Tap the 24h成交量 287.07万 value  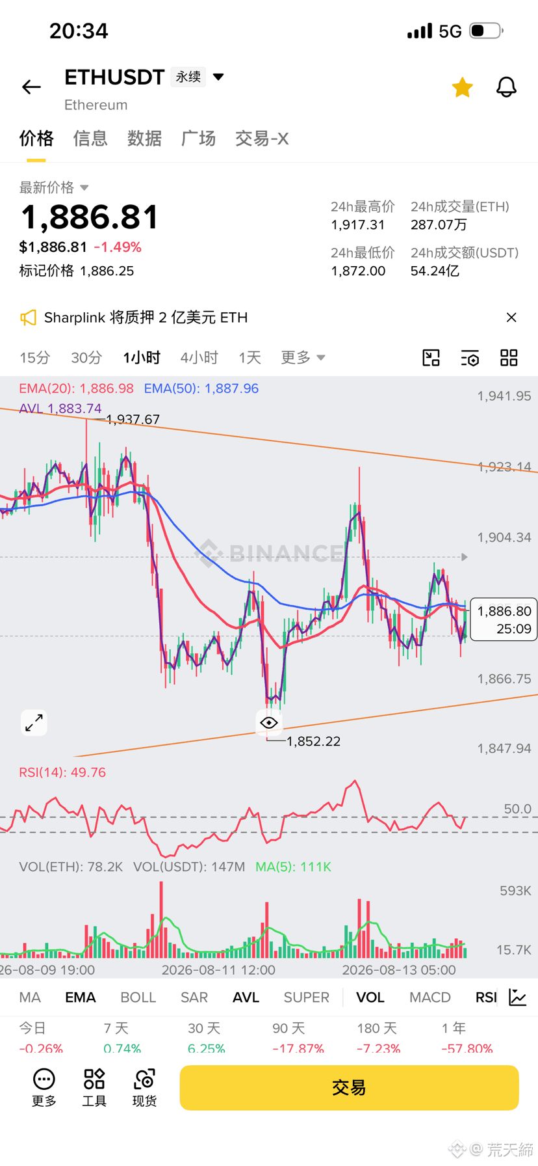(439, 225)
